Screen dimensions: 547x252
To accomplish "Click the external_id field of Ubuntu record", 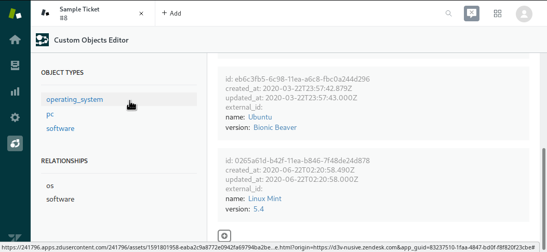I will click(244, 107).
